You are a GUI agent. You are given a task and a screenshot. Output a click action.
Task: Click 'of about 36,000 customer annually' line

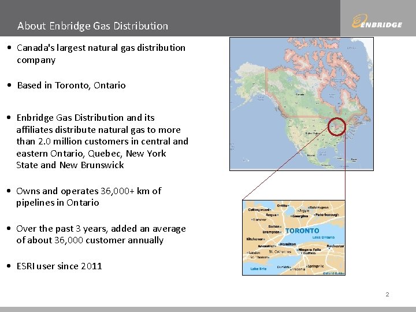pyautogui.click(x=90, y=240)
